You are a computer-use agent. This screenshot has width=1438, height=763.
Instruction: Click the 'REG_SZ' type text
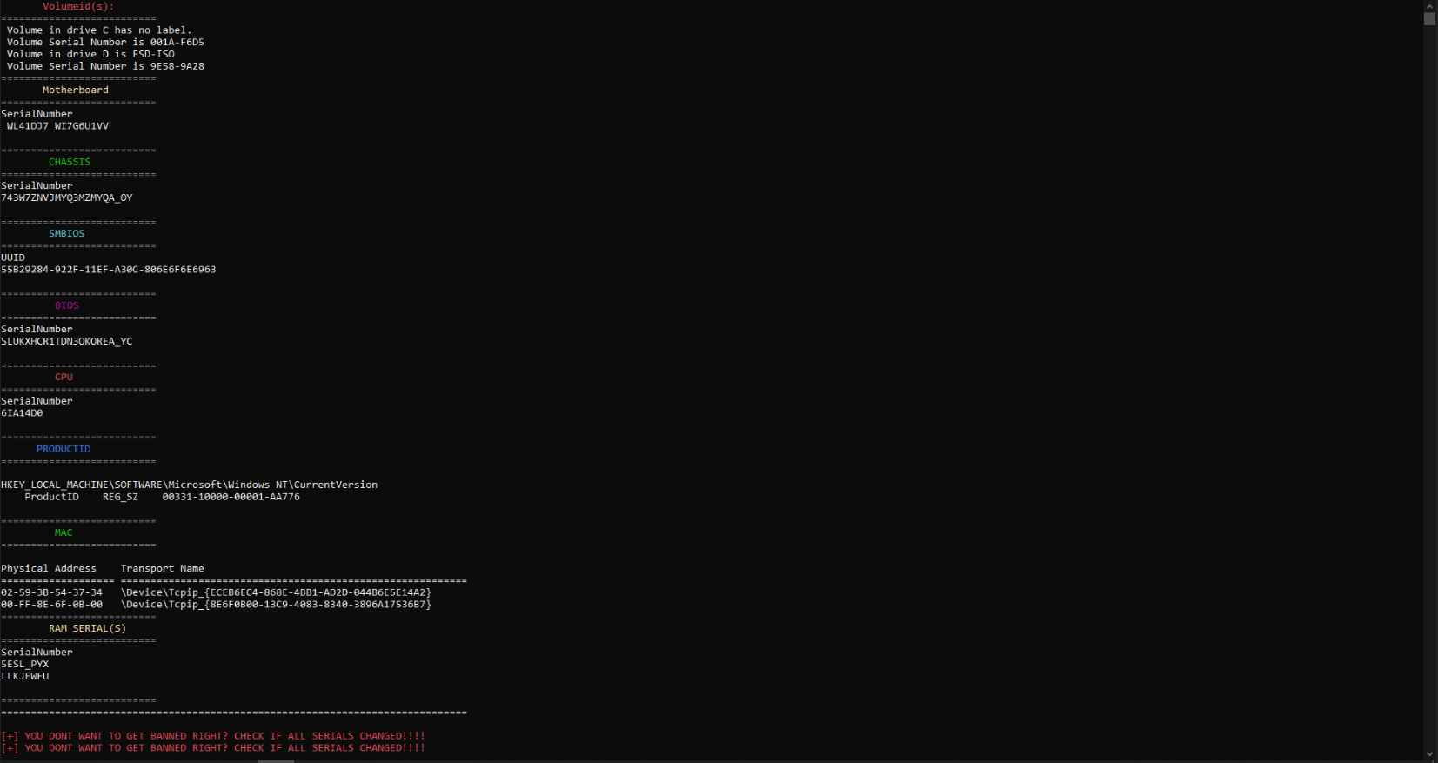(120, 497)
